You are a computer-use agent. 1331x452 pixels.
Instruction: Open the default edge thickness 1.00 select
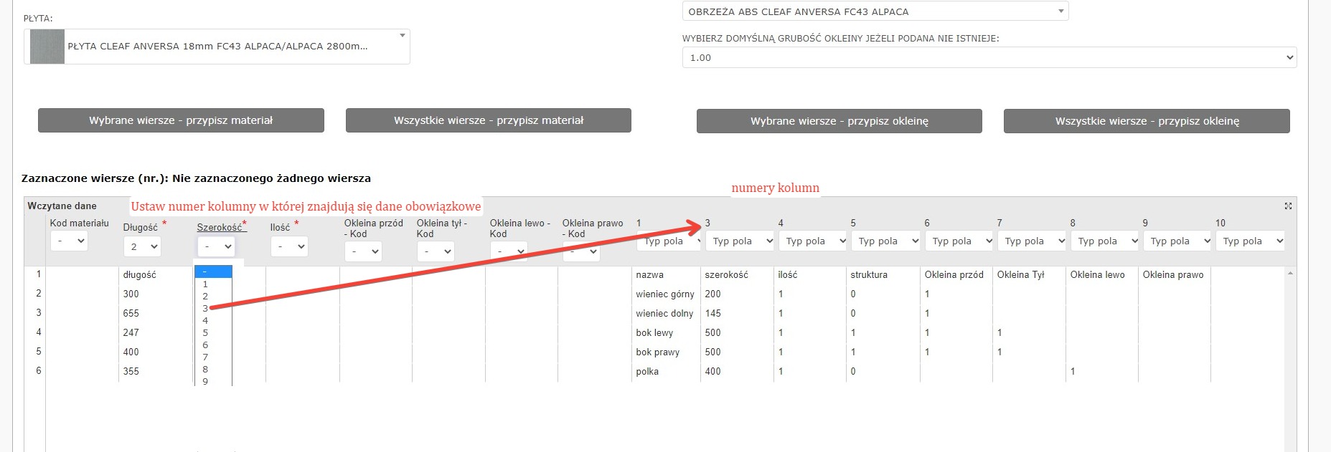click(x=989, y=57)
